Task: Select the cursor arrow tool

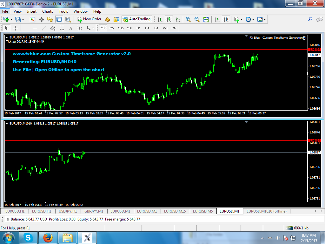Action: 6,28
